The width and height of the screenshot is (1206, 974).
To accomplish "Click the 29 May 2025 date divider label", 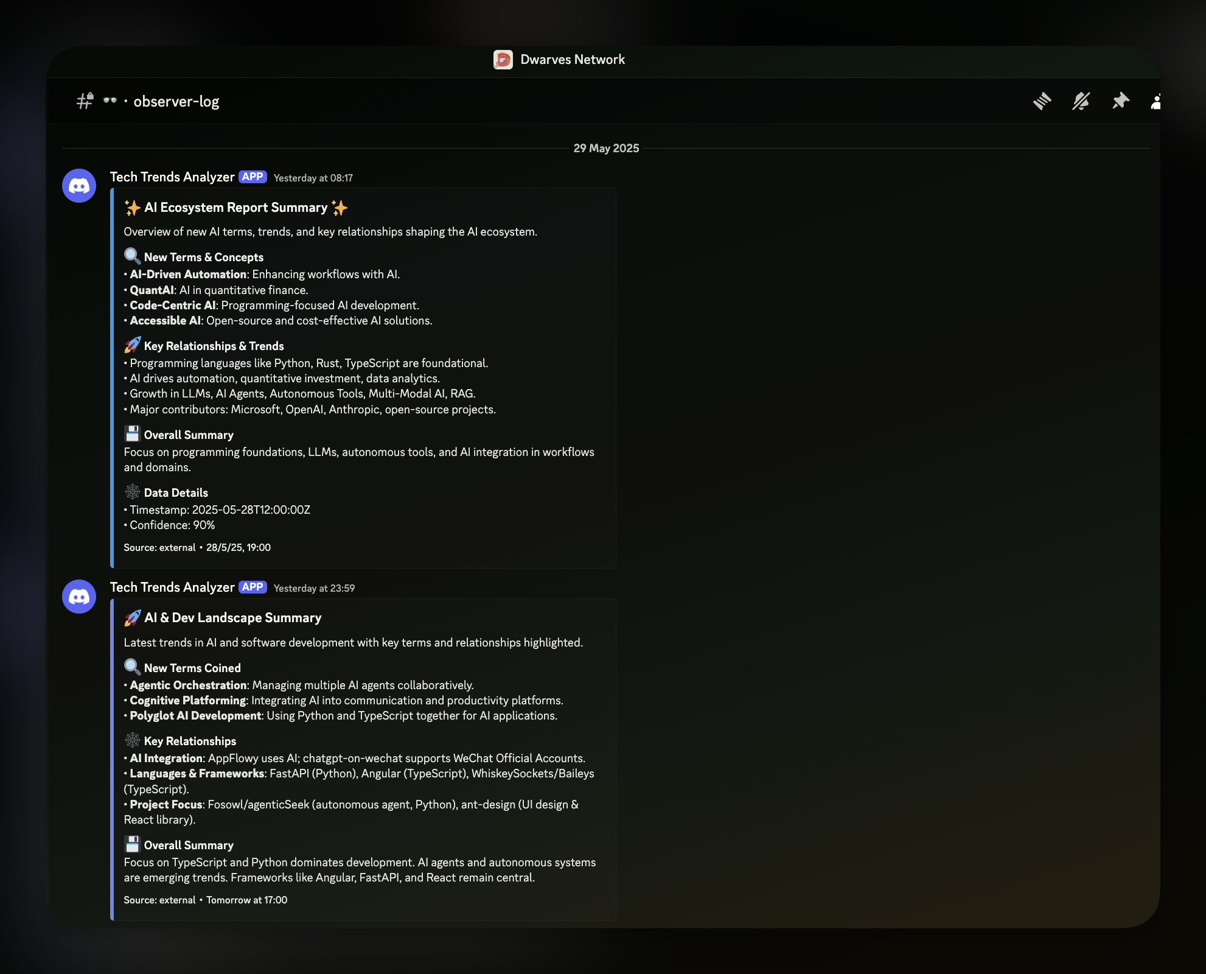I will (x=606, y=148).
